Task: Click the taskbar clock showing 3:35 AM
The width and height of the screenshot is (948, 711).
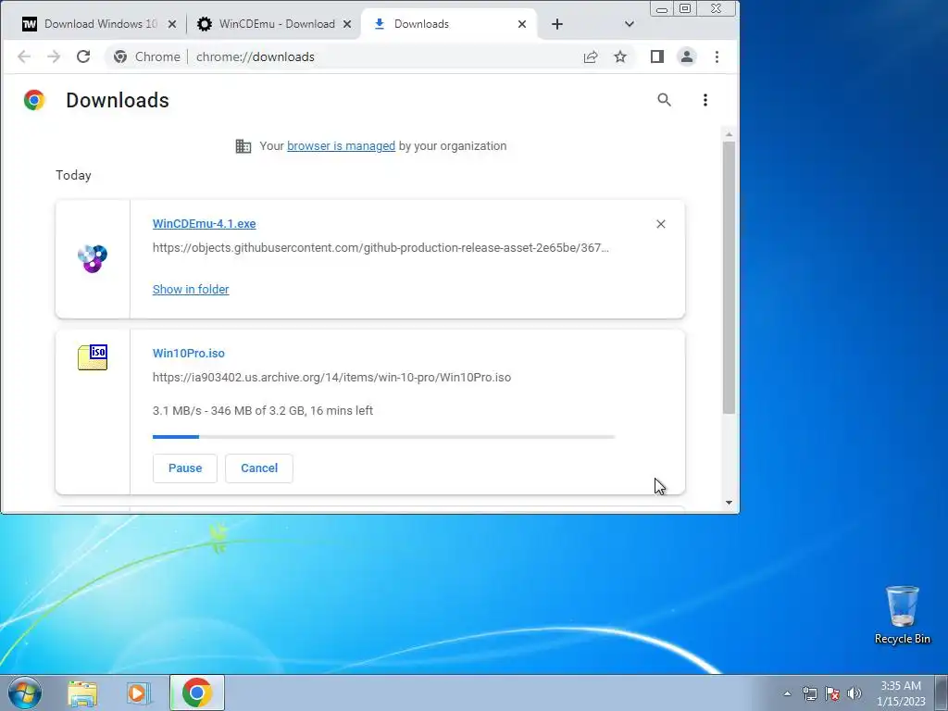Action: (x=901, y=693)
